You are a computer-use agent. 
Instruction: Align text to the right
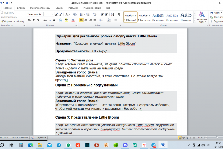(90, 20)
